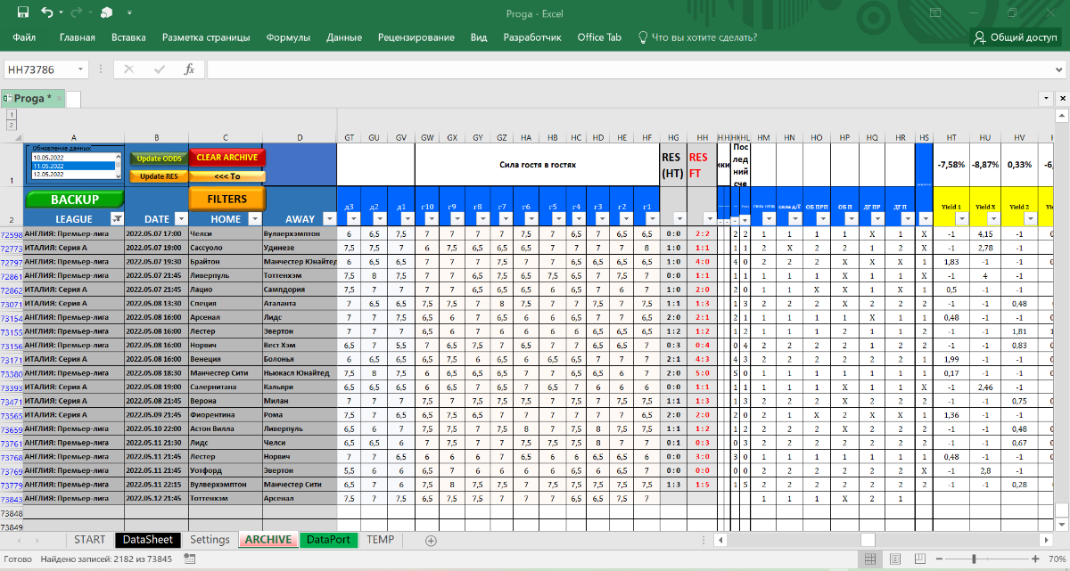Open the LEAGUE column filter dropdown

[x=116, y=218]
